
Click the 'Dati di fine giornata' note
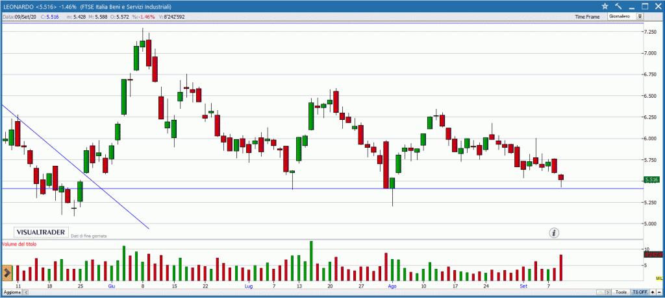(x=88, y=235)
